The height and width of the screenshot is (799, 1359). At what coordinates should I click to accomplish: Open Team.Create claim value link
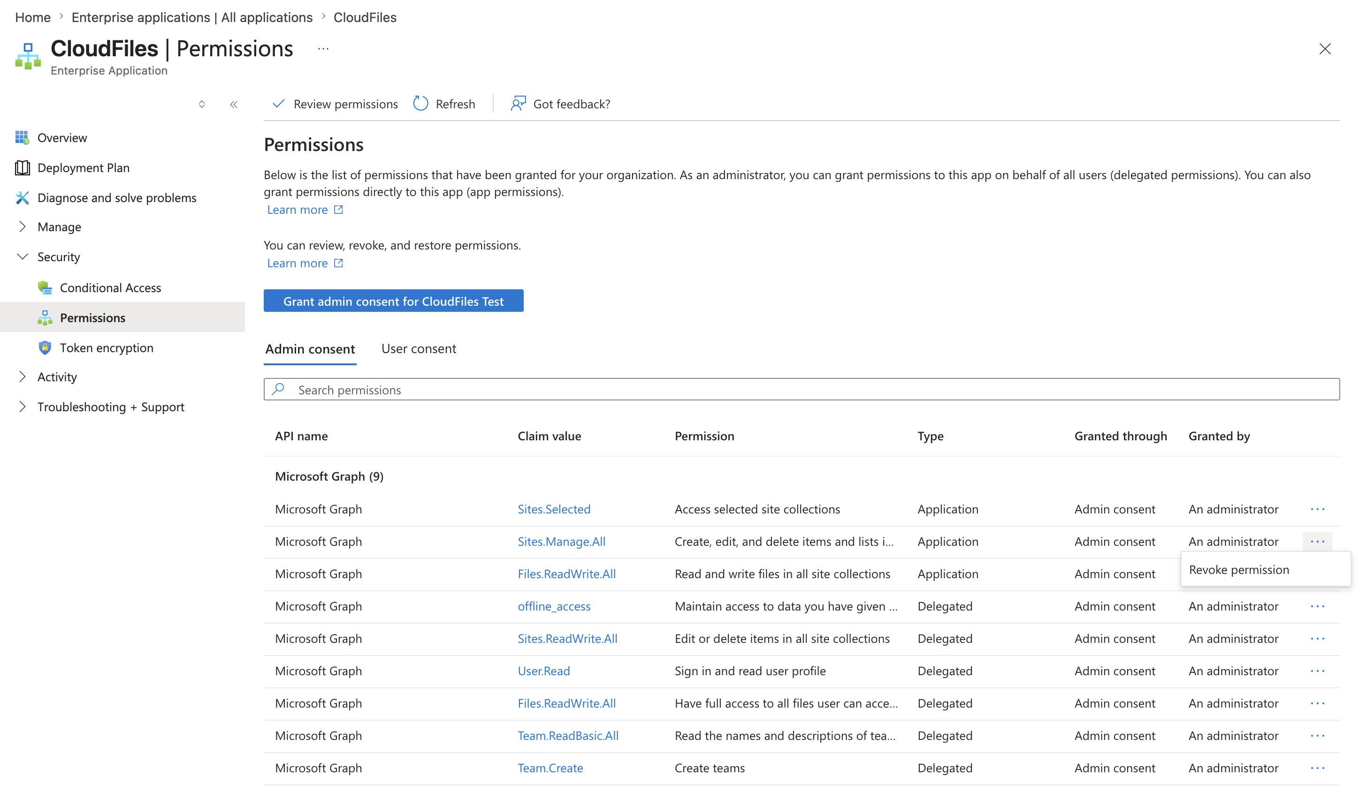click(550, 768)
